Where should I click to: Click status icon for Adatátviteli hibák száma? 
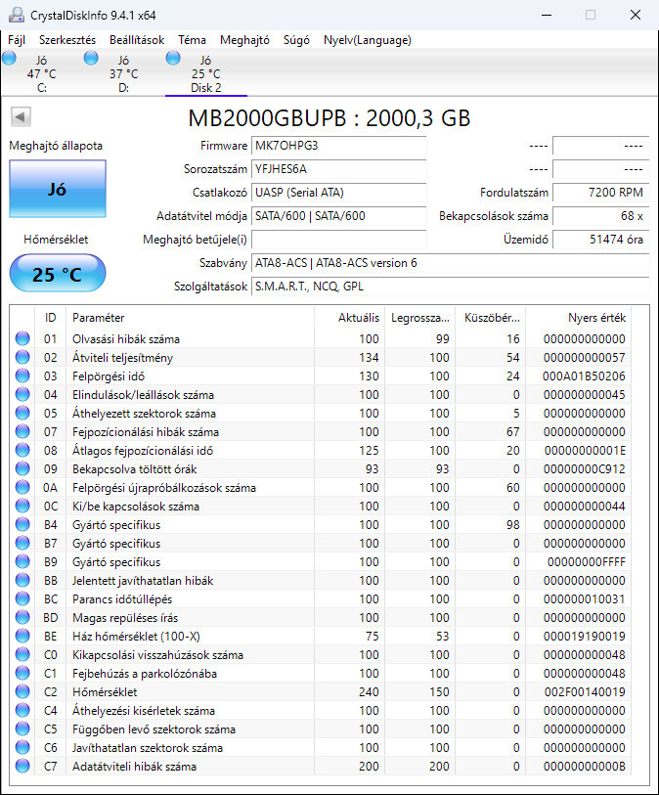pos(22,766)
